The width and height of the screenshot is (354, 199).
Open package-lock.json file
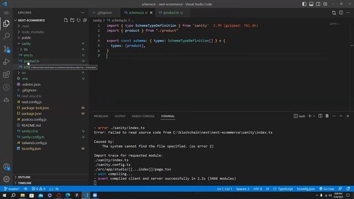[35, 108]
